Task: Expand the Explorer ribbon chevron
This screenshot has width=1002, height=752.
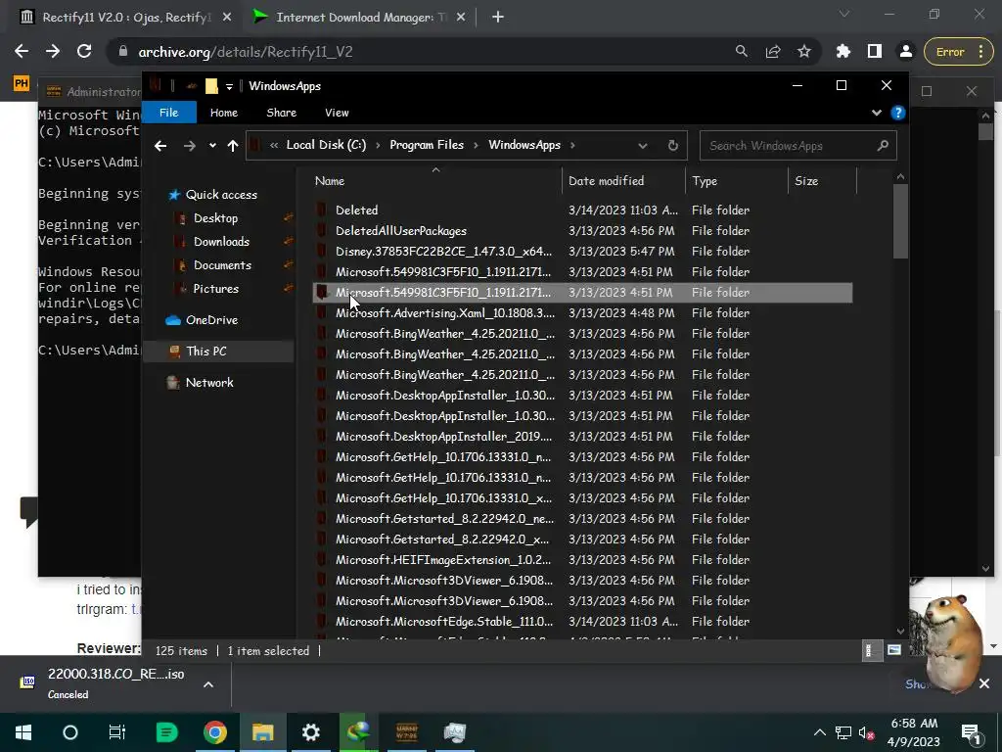Action: click(877, 113)
